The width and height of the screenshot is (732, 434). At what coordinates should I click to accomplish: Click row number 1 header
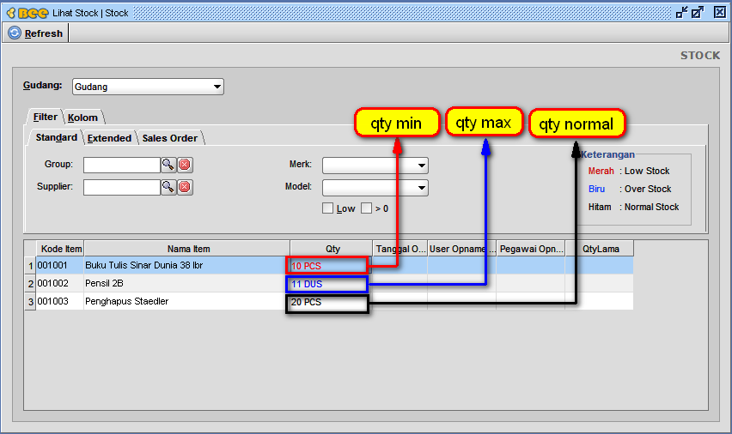(x=30, y=266)
